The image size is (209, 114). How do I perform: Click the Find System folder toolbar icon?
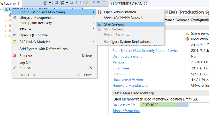click(x=77, y=3)
